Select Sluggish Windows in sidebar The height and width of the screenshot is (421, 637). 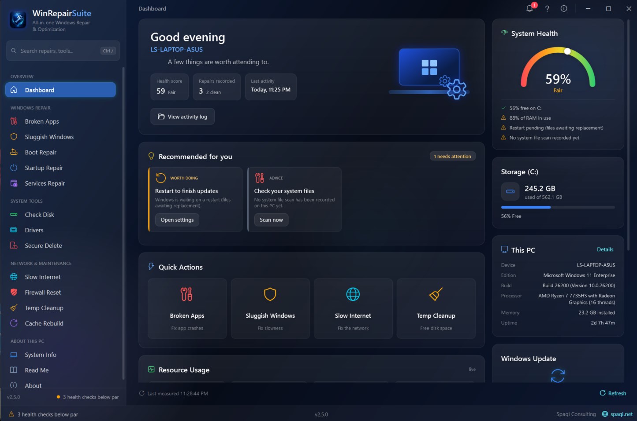60,137
